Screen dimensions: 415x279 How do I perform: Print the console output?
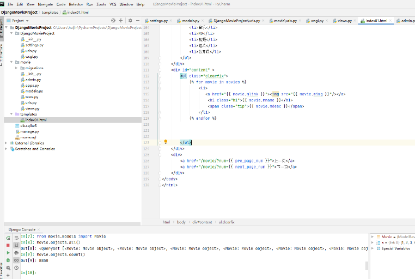pyautogui.click(x=16, y=253)
